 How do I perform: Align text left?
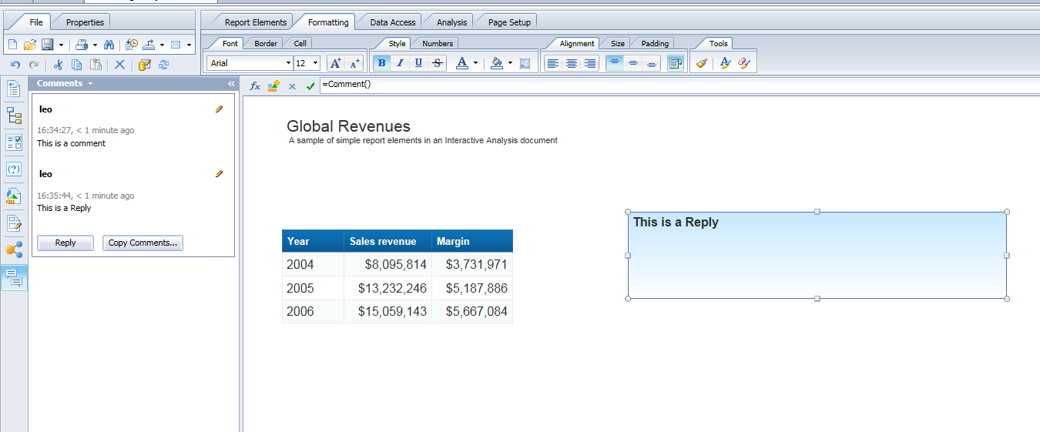pyautogui.click(x=552, y=63)
